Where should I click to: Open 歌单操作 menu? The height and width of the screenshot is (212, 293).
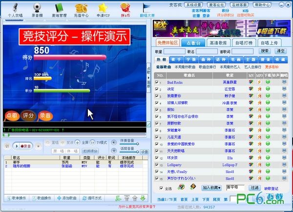point(17,198)
